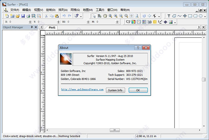Open help toolbar options dropdown arrow
The height and width of the screenshot is (140, 209).
[x=81, y=17]
